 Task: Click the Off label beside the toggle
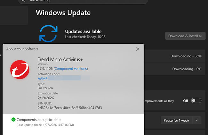click(186, 101)
